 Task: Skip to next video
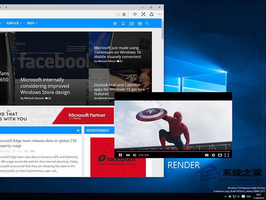(x=128, y=155)
